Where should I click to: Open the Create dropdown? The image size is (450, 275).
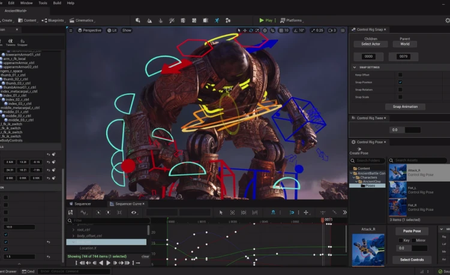tap(7, 20)
